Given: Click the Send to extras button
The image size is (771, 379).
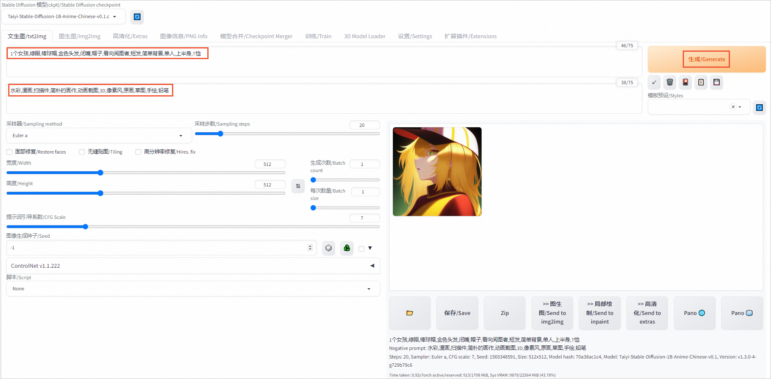Looking at the screenshot, I should pyautogui.click(x=647, y=313).
